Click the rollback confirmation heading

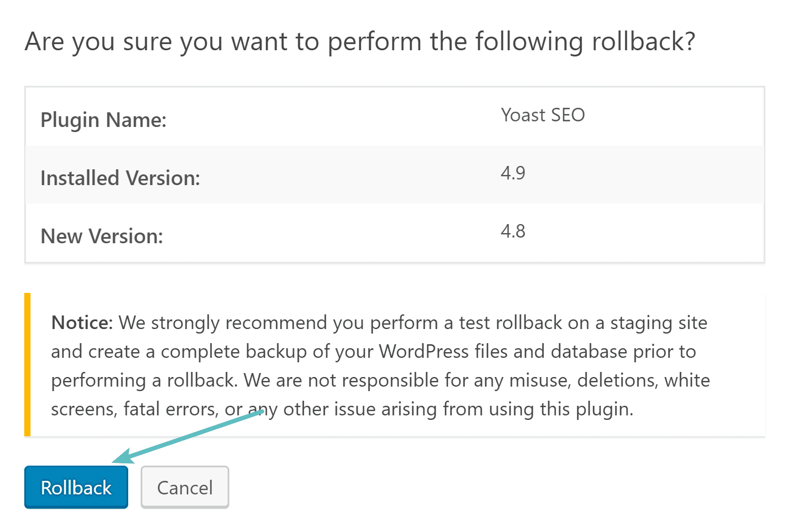[x=359, y=41]
